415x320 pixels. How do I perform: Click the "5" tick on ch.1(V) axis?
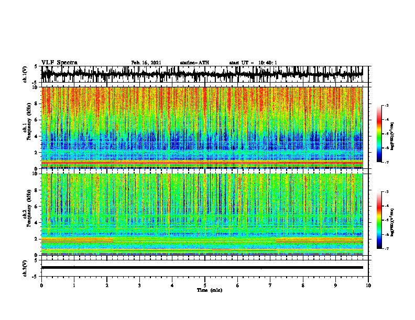coord(36,66)
